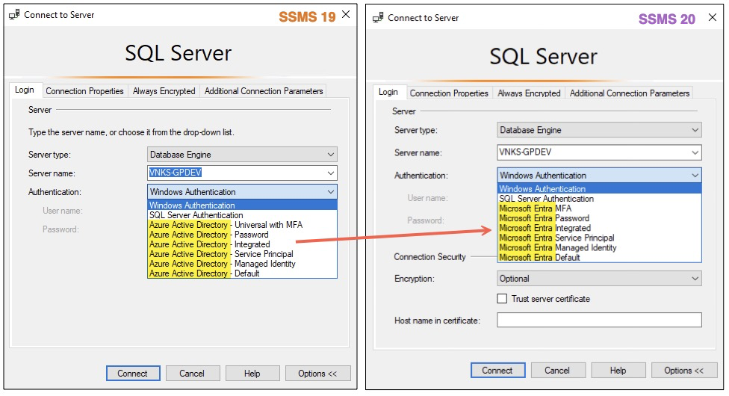This screenshot has height=396, width=729.
Task: Open Additional Connection Parameters tab in SSMS 19
Action: click(264, 91)
